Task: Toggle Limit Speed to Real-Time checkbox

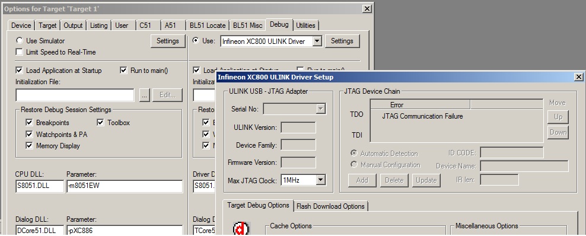Action: (19, 52)
